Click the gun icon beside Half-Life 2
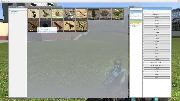This screenshot has width=180, height=101. [x=12, y=12]
